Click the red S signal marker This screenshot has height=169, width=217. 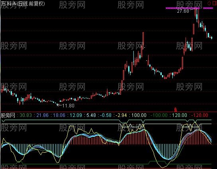[x=176, y=110]
